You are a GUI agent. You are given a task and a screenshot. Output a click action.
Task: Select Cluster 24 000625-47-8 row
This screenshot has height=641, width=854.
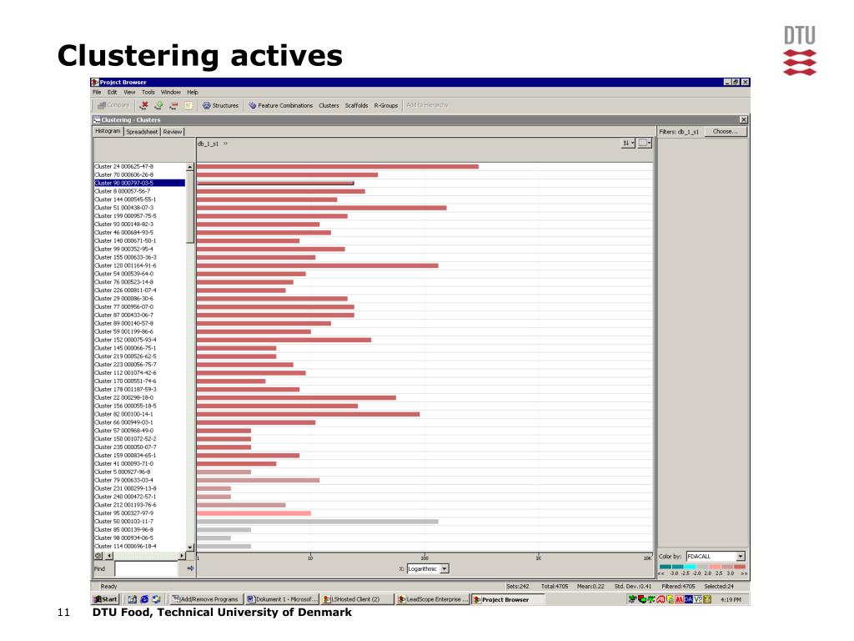(139, 166)
